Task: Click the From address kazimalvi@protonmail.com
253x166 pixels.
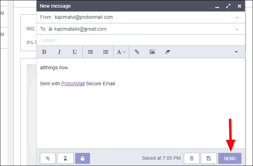Action: click(x=84, y=17)
